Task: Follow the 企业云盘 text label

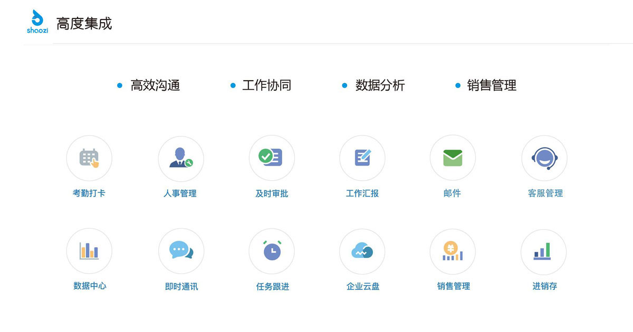Action: click(363, 287)
